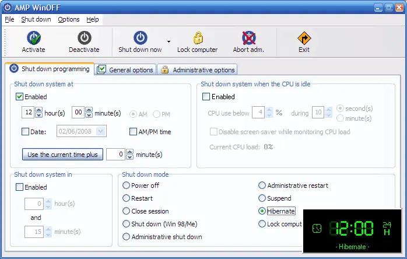Click the green Activate checkmark icon
Viewport: 407px width, 259px height.
click(33, 38)
